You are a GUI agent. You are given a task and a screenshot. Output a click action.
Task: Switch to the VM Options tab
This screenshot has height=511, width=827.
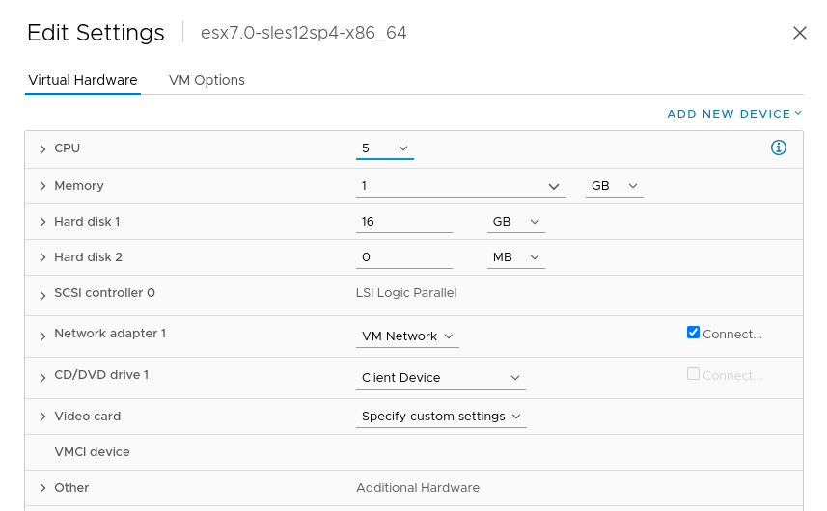tap(207, 80)
